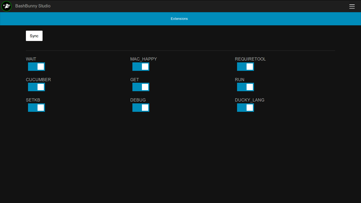Open the BashBunny Studio title link
Screen dimensions: 361x203
click(33, 6)
